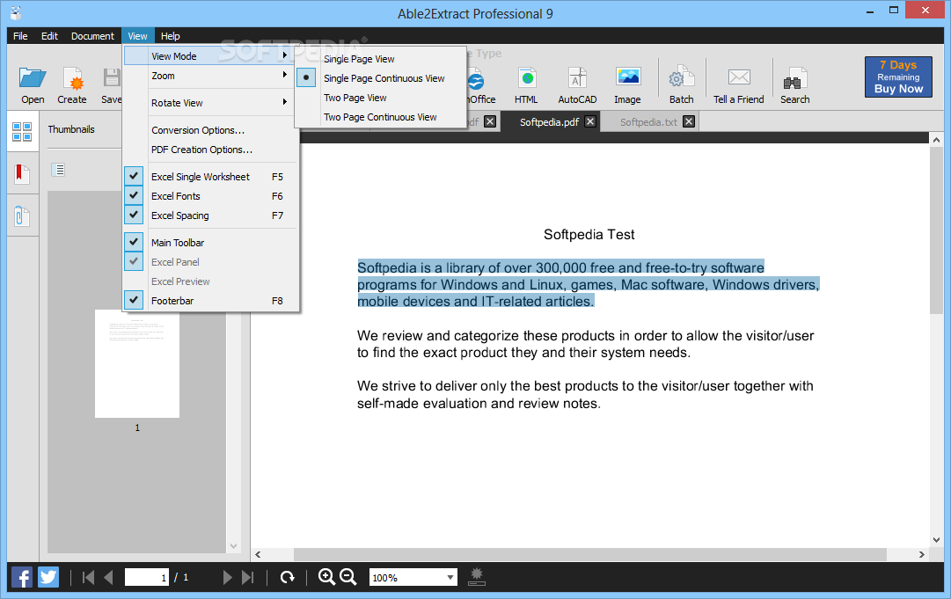
Task: Hide the Main Toolbar
Action: pyautogui.click(x=211, y=243)
